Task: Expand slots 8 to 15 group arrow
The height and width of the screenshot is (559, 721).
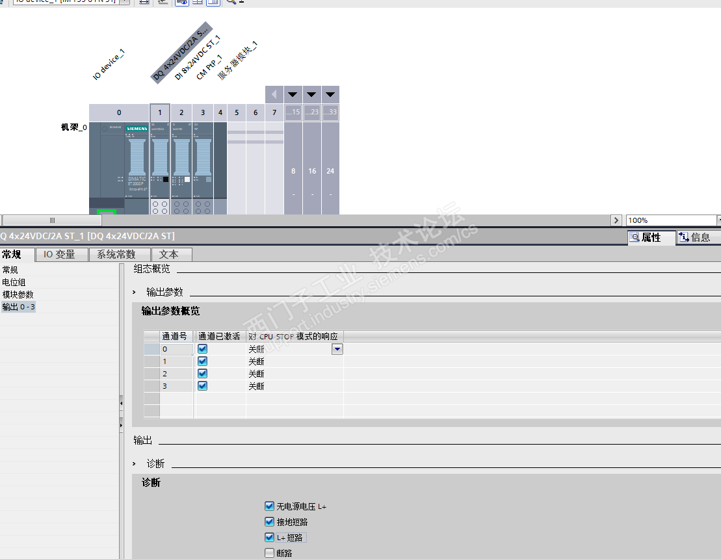Action: [293, 95]
